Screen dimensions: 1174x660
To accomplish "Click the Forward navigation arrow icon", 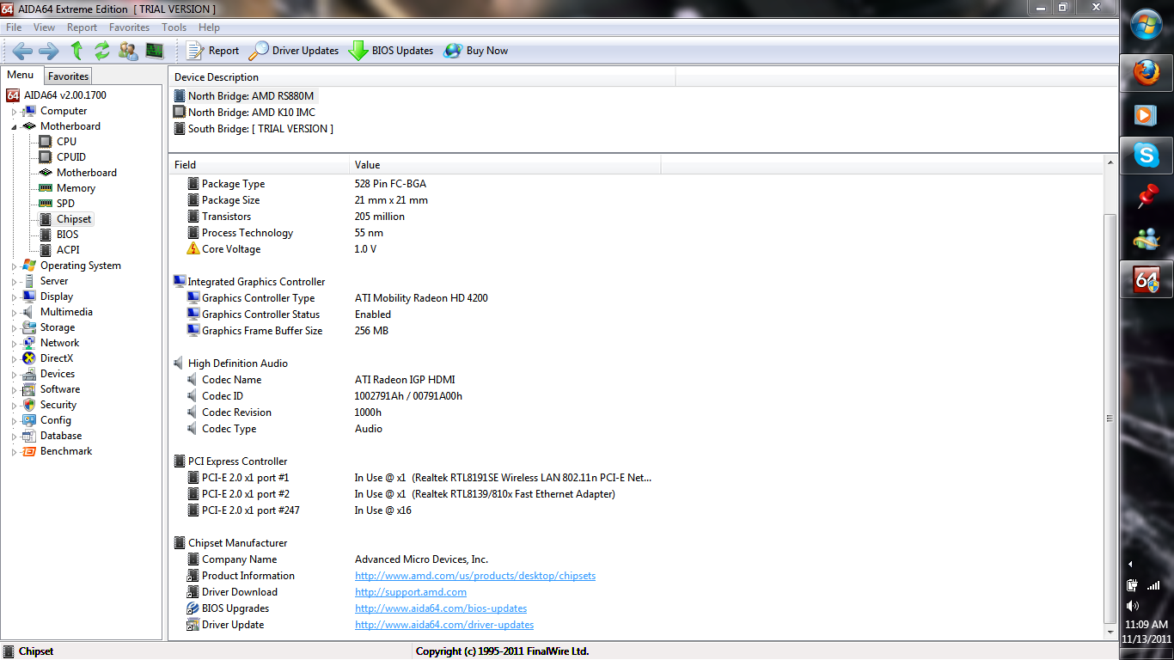I will pos(48,51).
